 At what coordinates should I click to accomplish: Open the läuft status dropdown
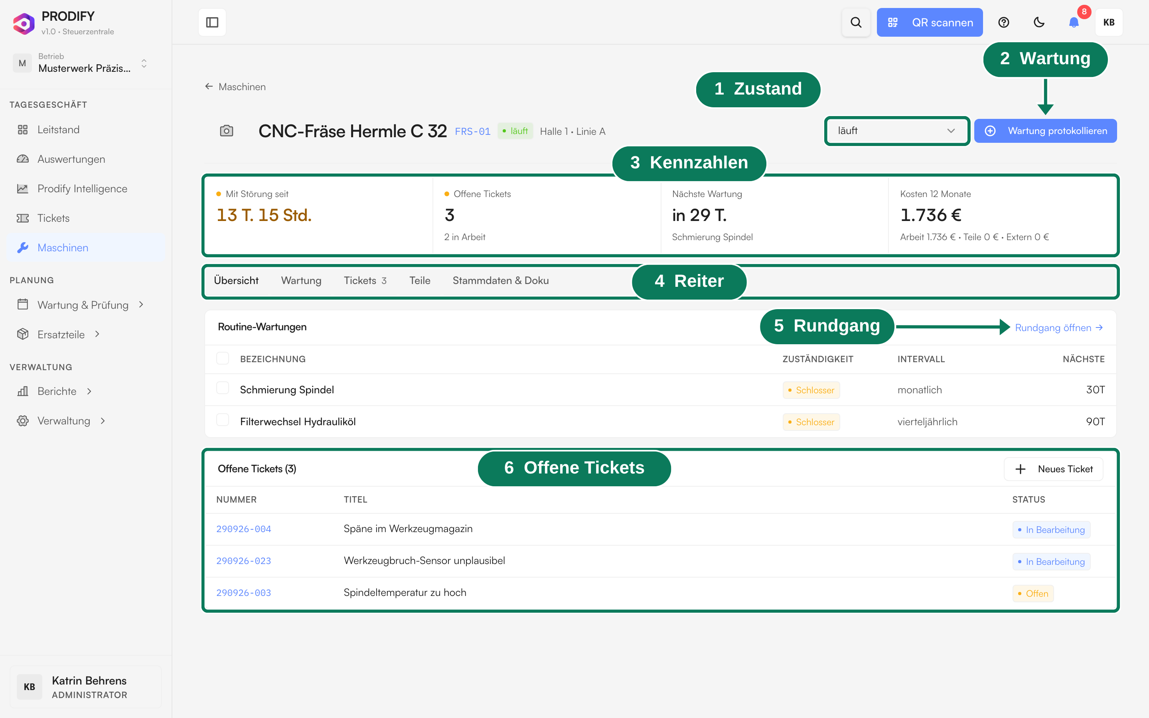896,131
